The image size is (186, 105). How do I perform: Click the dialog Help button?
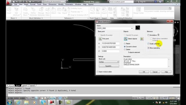(x=166, y=72)
